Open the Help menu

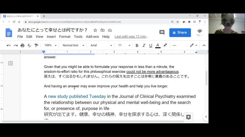point(106,37)
